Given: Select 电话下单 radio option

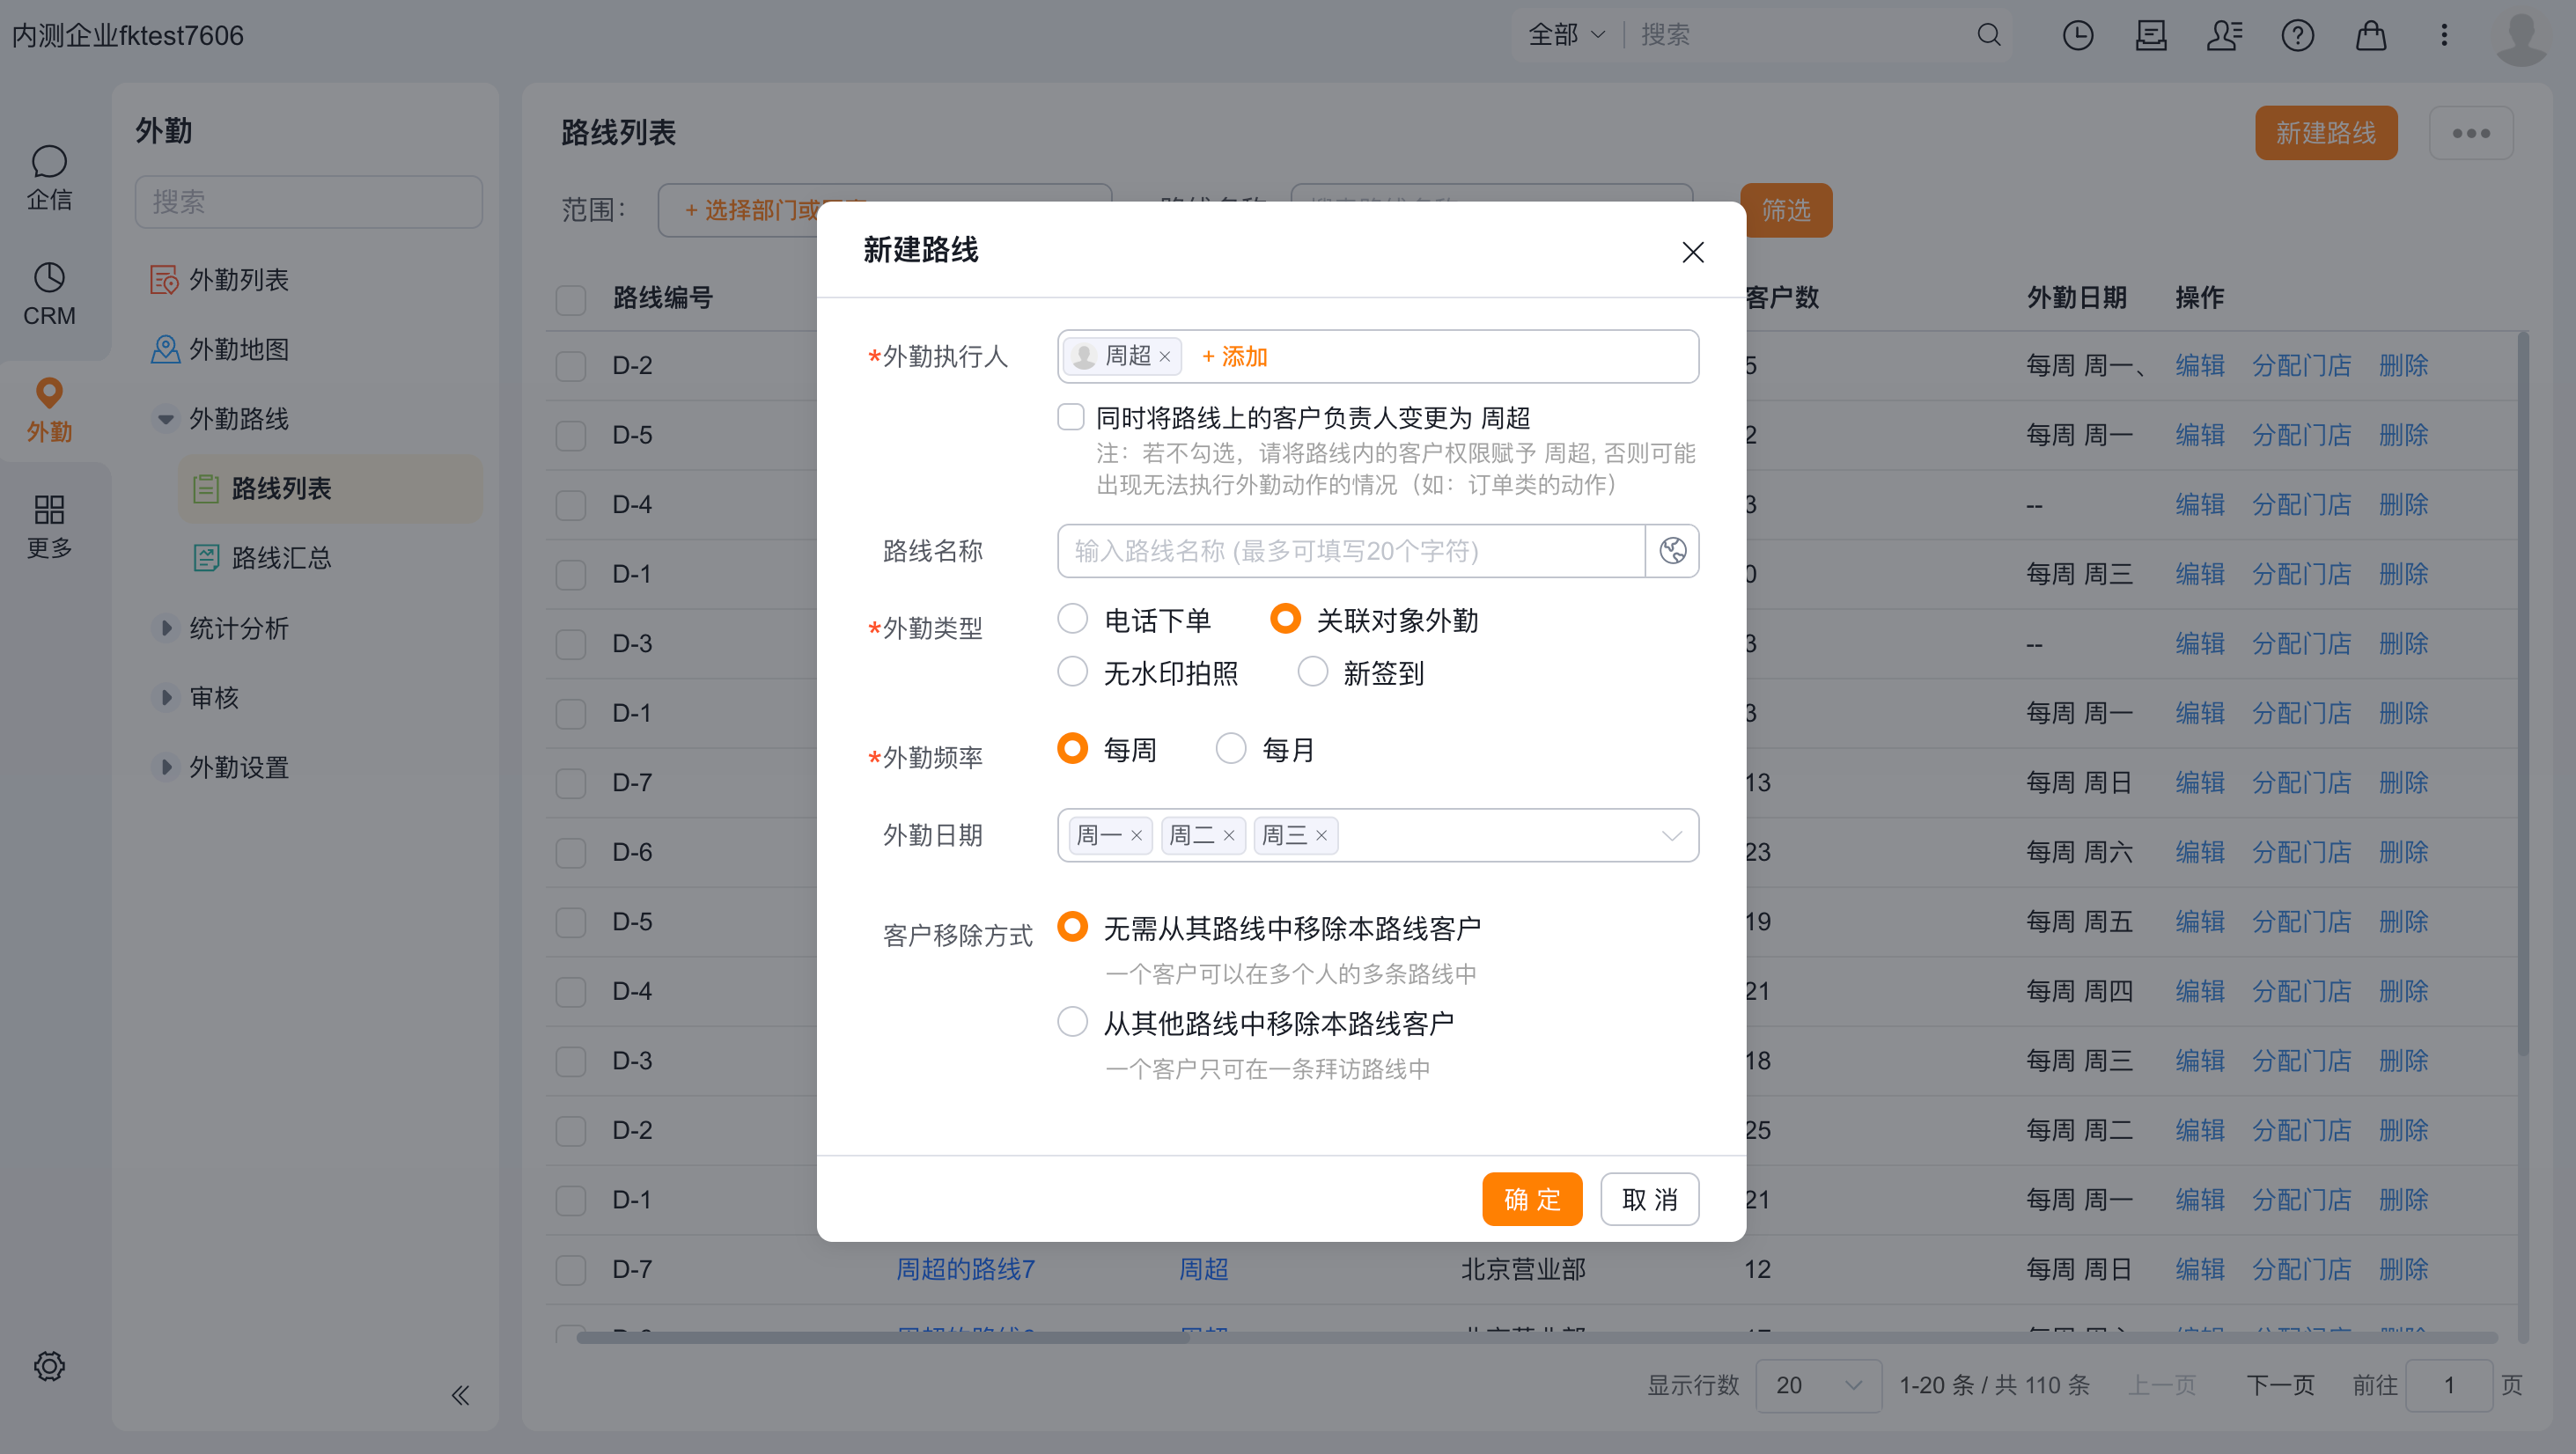Looking at the screenshot, I should [1072, 619].
